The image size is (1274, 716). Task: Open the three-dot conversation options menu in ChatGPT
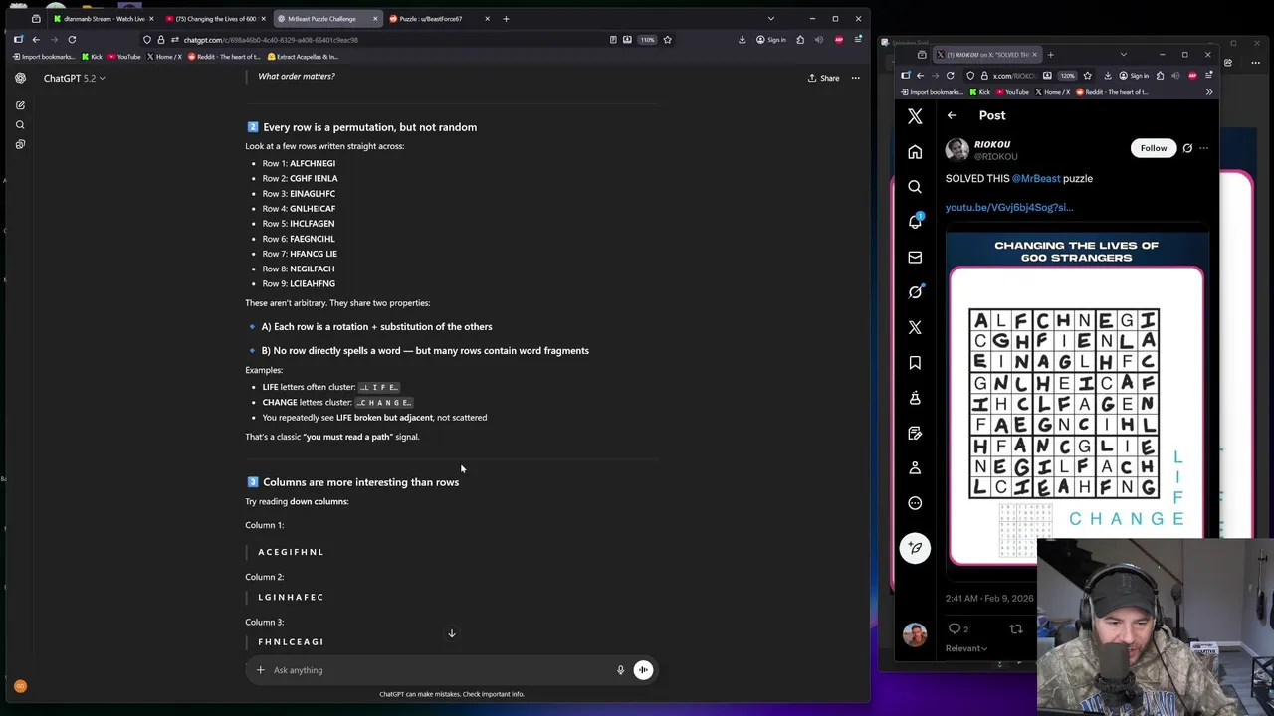tap(855, 78)
